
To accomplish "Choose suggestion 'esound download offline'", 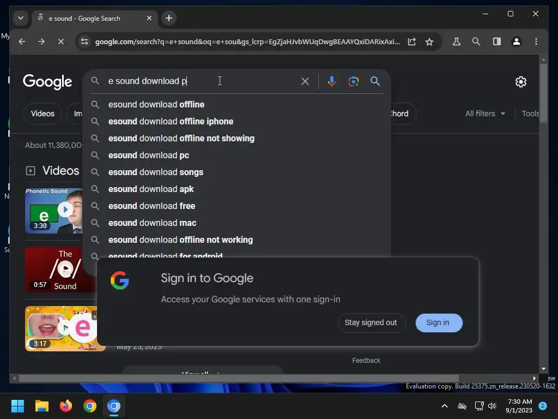I will pos(236,104).
